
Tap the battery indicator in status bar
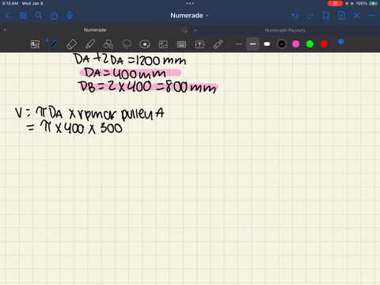pos(373,3)
